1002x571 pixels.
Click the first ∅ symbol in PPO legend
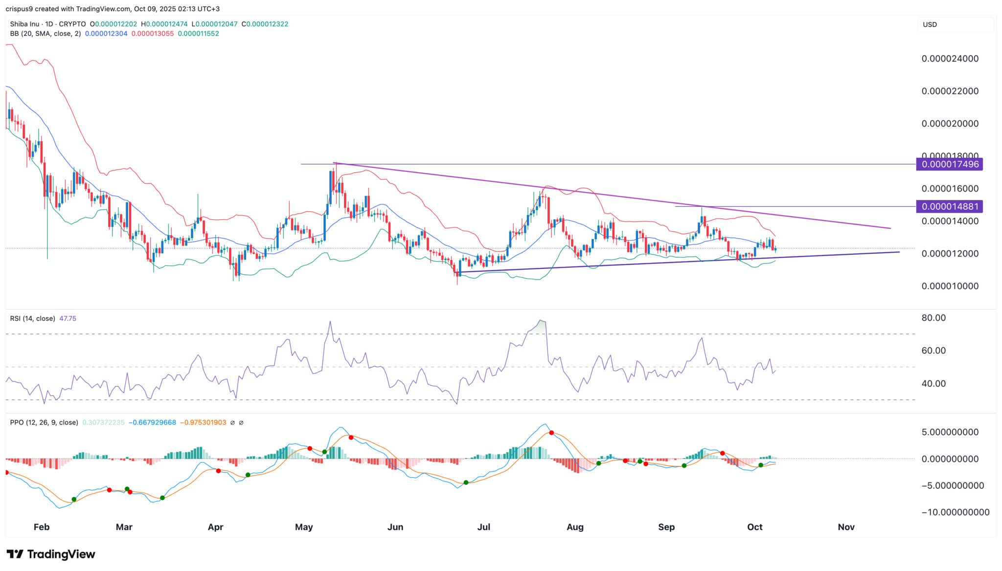click(x=232, y=422)
